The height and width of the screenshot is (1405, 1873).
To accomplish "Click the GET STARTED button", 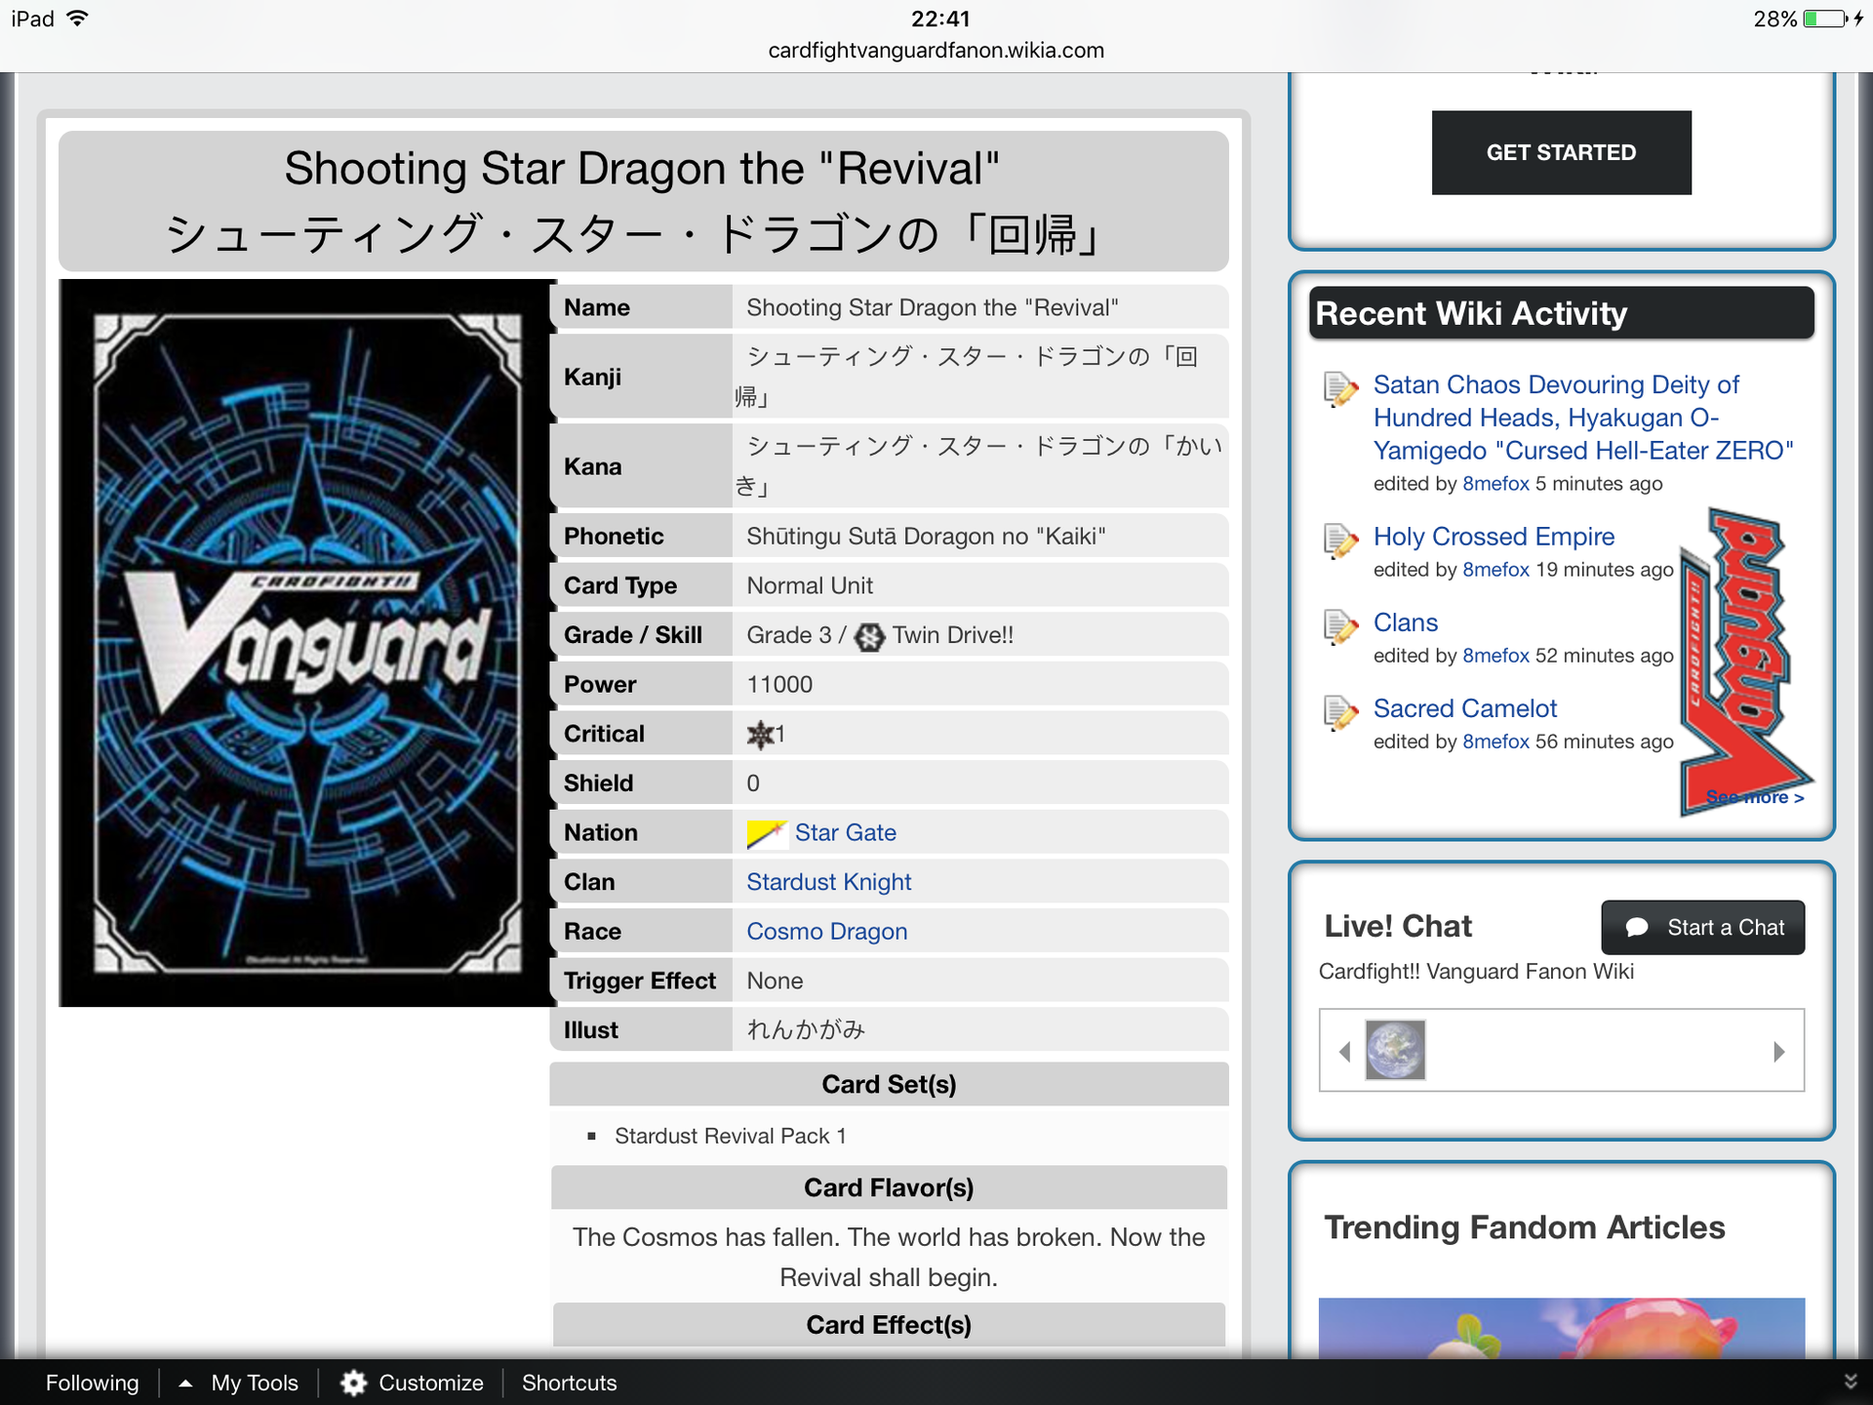I will [1561, 152].
